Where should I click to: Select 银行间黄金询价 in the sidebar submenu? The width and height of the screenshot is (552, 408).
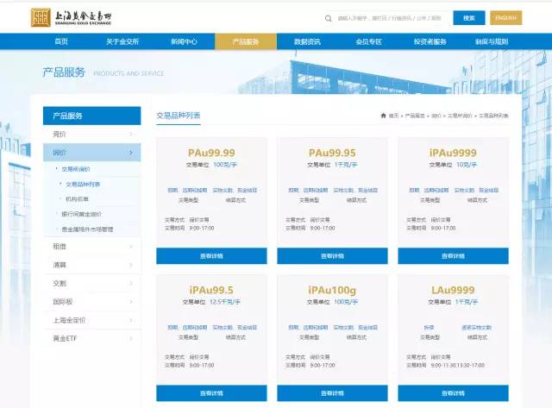click(x=81, y=214)
